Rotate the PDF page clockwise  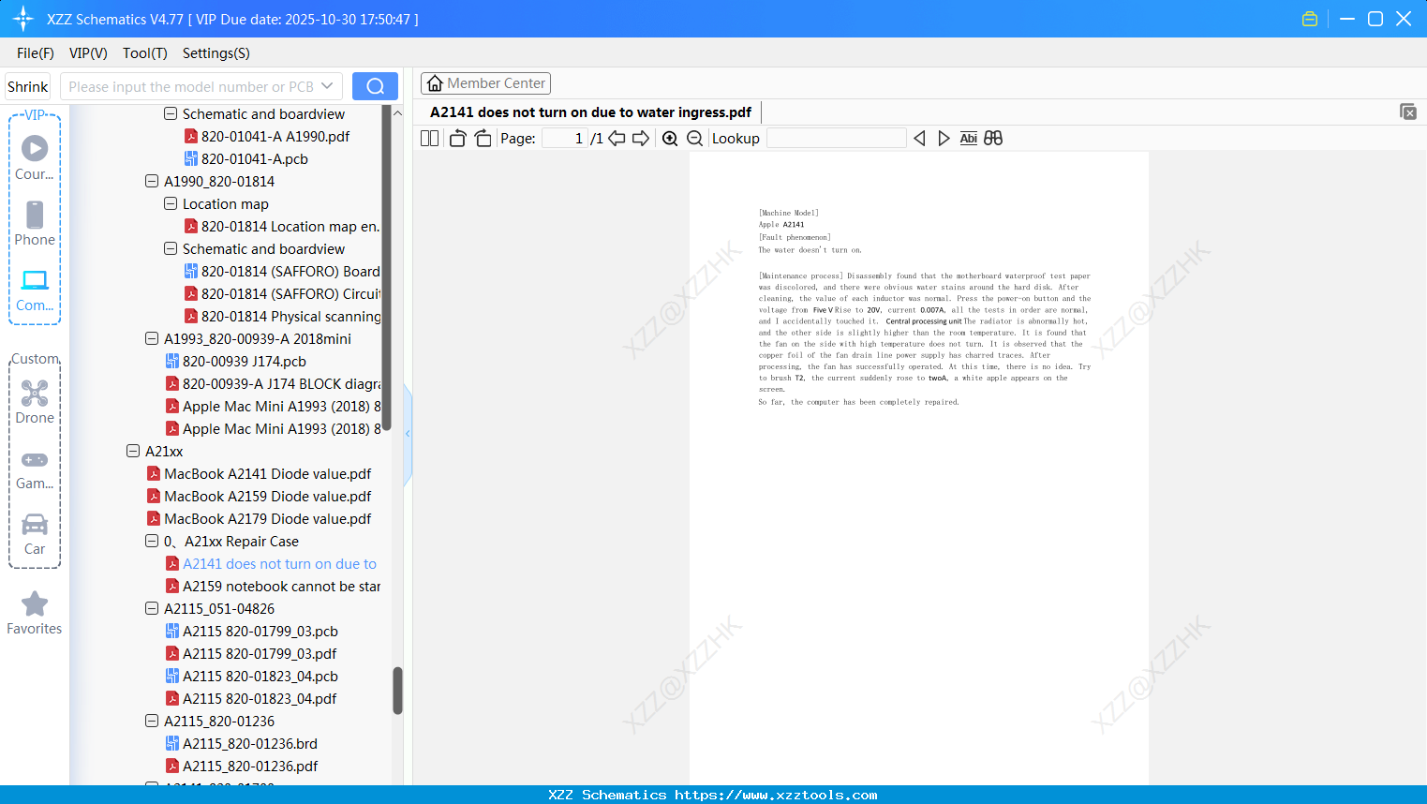point(483,139)
